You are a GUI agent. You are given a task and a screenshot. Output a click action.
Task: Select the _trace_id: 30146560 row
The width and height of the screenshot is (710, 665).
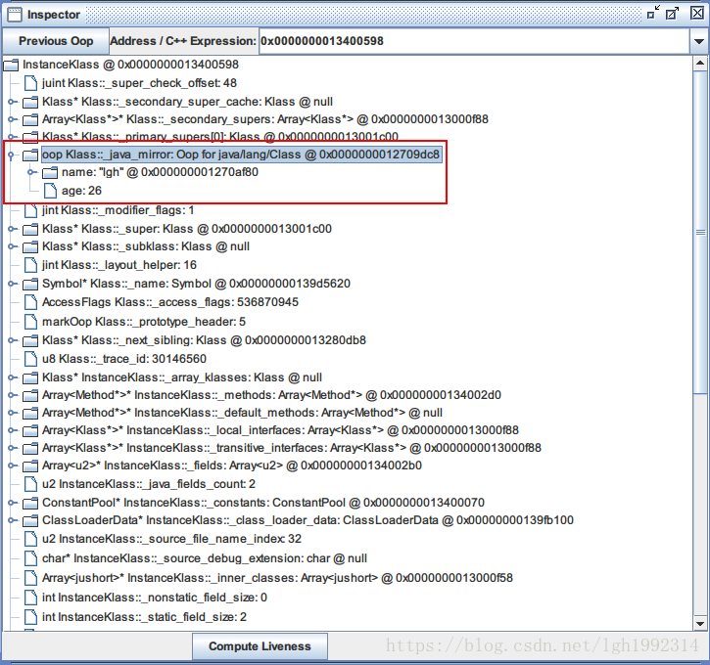pyautogui.click(x=124, y=359)
